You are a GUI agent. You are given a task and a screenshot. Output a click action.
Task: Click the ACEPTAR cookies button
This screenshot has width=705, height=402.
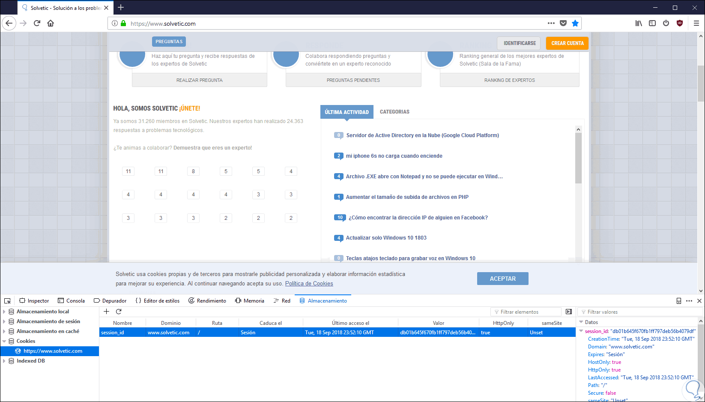(x=503, y=279)
